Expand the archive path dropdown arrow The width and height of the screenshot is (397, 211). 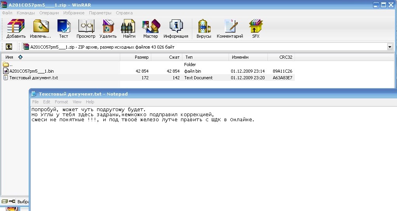click(390, 47)
